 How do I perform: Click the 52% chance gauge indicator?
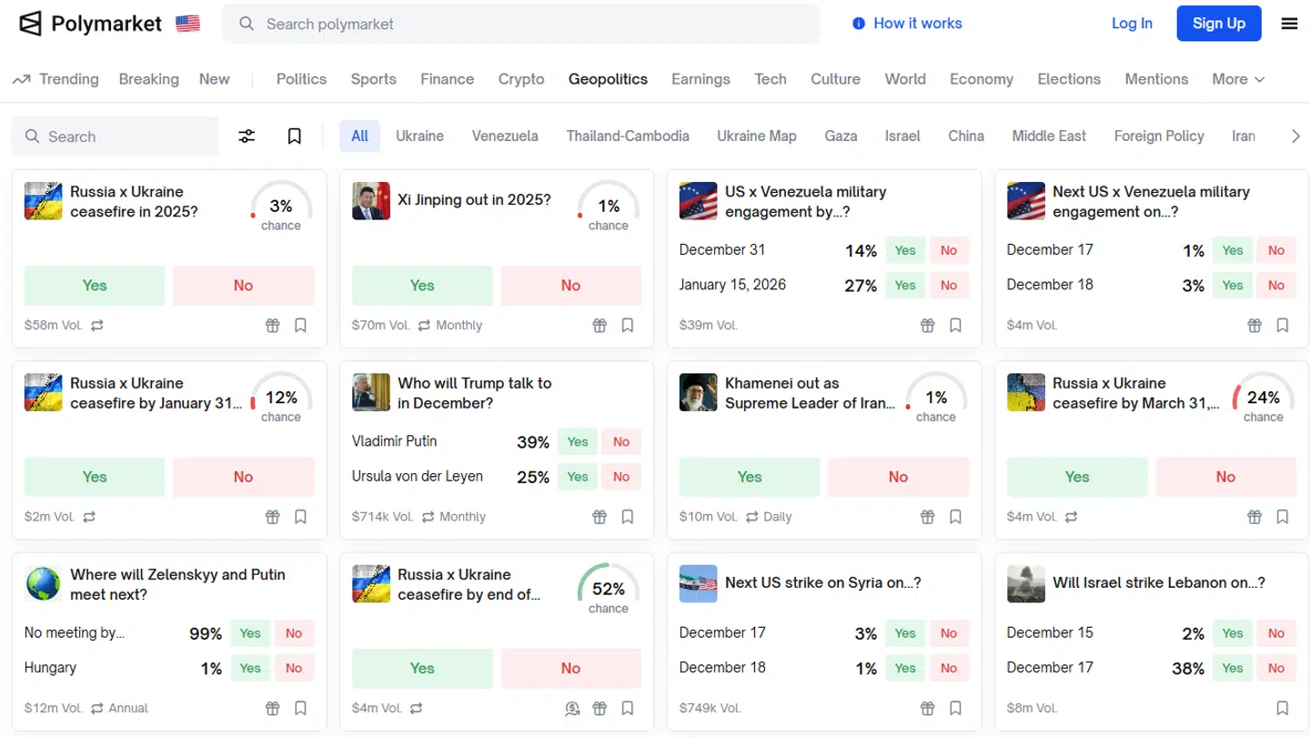pyautogui.click(x=608, y=590)
